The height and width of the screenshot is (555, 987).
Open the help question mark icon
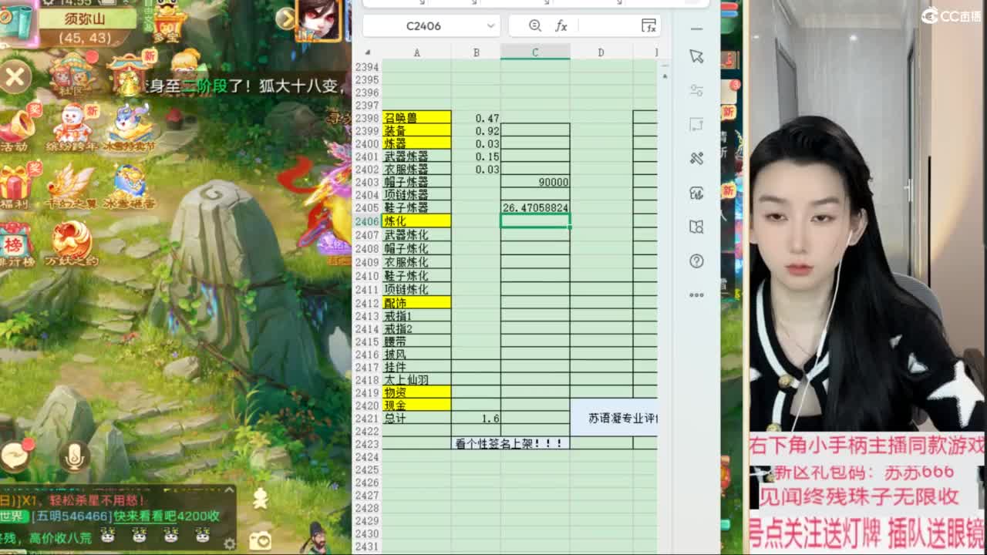coord(696,261)
